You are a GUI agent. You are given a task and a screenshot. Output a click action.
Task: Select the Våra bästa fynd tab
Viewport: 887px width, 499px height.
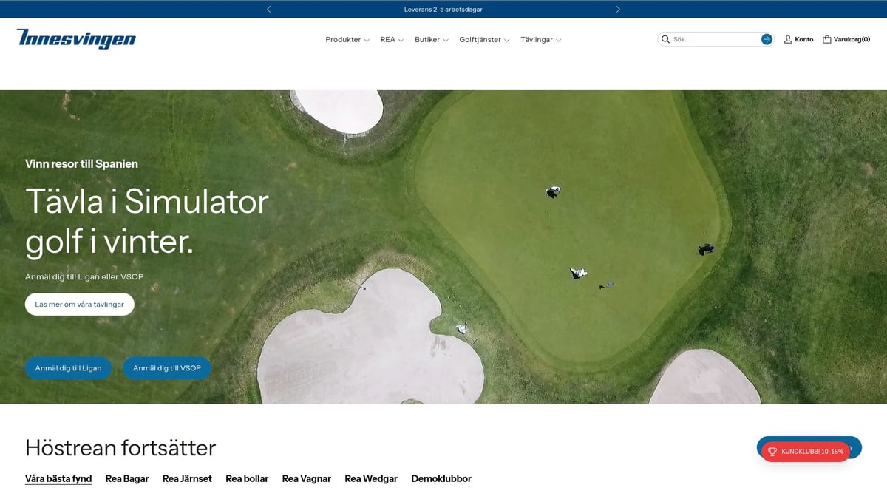tap(58, 478)
